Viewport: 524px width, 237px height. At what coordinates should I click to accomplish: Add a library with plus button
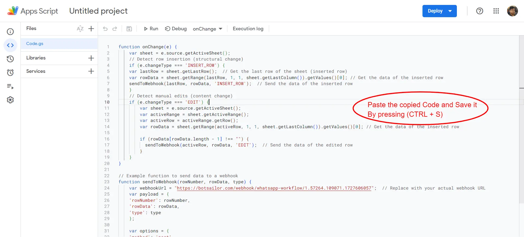coord(91,58)
